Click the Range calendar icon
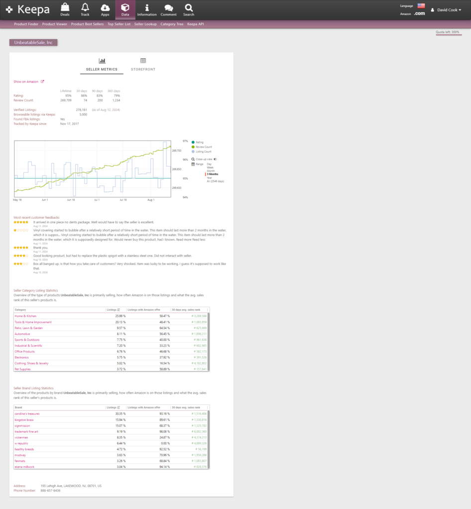Viewport: 471px width, 509px height. pyautogui.click(x=193, y=164)
